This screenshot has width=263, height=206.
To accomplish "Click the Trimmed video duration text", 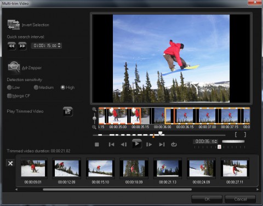I will tap(38, 151).
